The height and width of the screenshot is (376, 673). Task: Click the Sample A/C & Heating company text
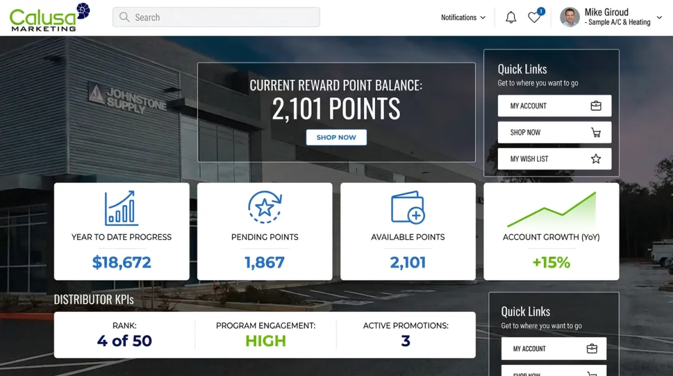(x=619, y=22)
